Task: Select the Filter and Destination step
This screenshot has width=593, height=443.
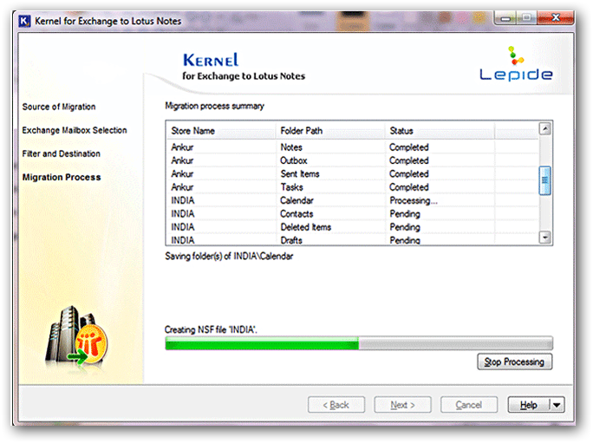Action: (x=62, y=153)
